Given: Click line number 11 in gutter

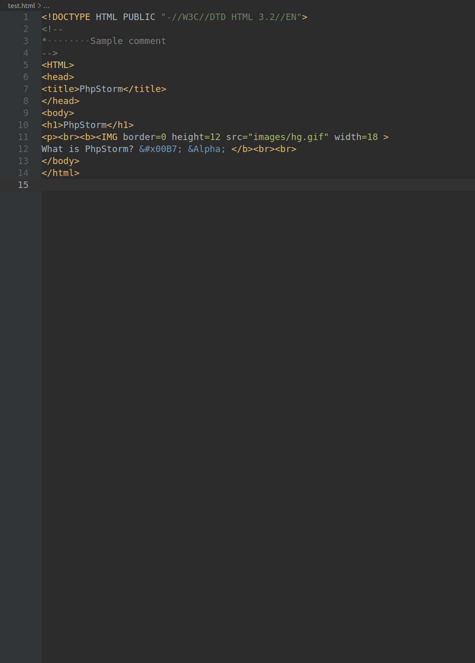Looking at the screenshot, I should pos(23,137).
